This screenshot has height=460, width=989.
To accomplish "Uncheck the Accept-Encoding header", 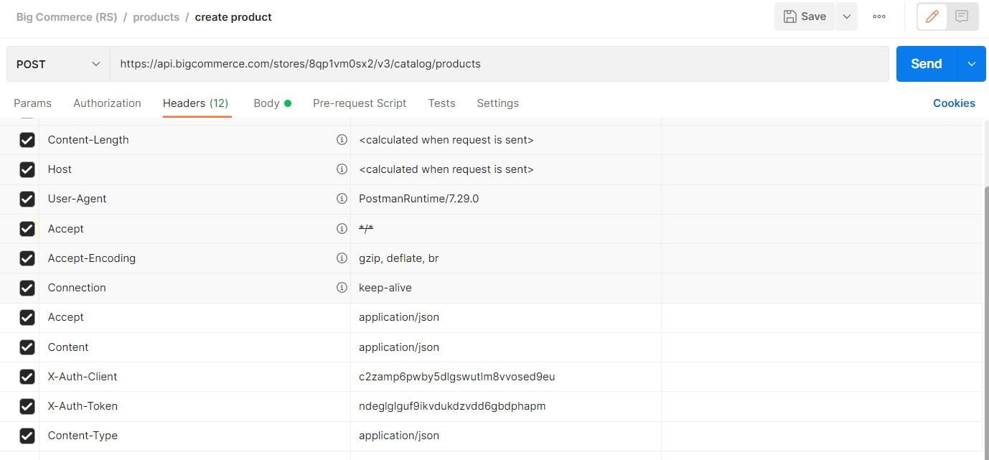I will [x=27, y=258].
